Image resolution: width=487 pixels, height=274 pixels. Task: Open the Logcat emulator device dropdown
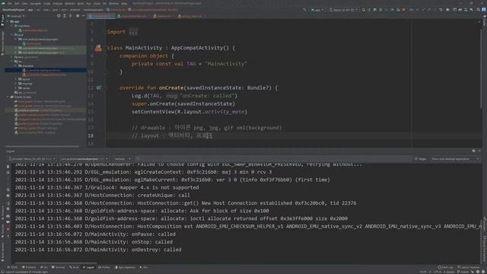tap(32, 159)
